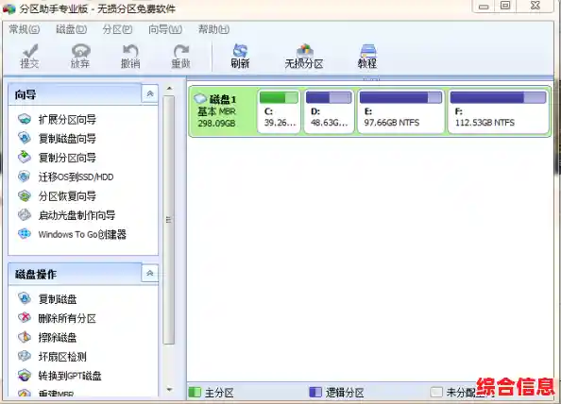Viewport: 561px width, 404px height.
Task: Click the F: partition usage bar
Action: 498,97
